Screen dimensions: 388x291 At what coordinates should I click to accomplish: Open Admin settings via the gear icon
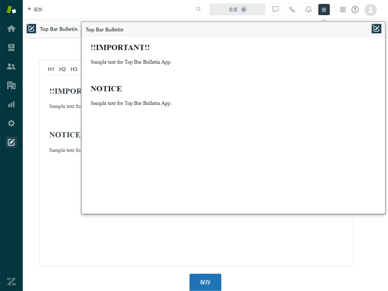pyautogui.click(x=11, y=123)
